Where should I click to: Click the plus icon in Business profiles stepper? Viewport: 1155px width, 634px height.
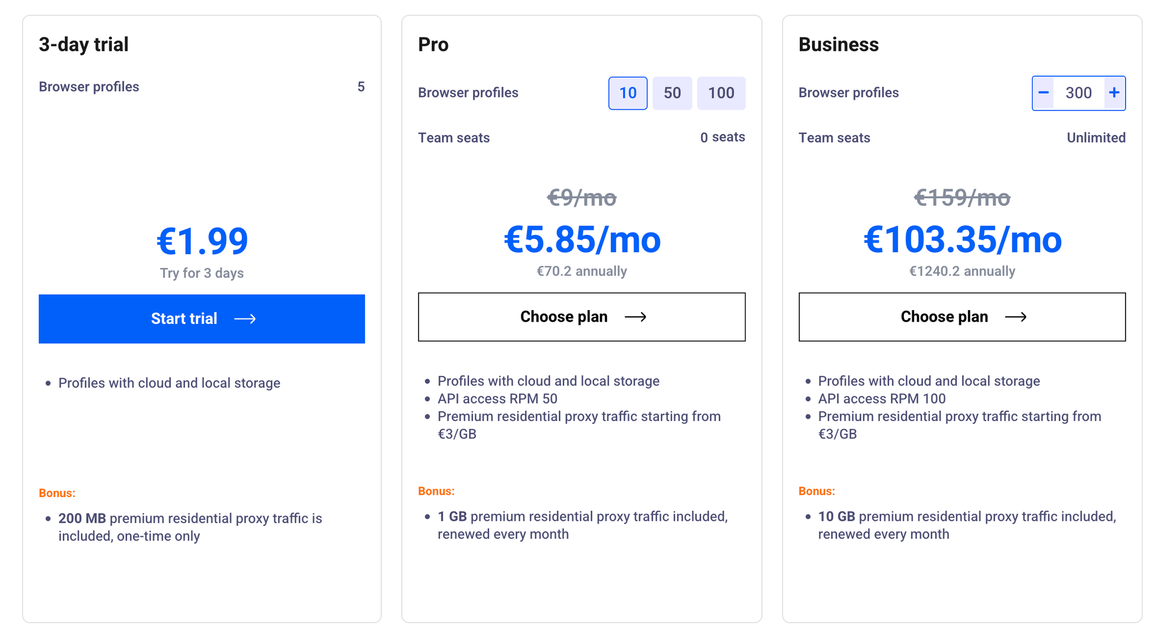1114,93
